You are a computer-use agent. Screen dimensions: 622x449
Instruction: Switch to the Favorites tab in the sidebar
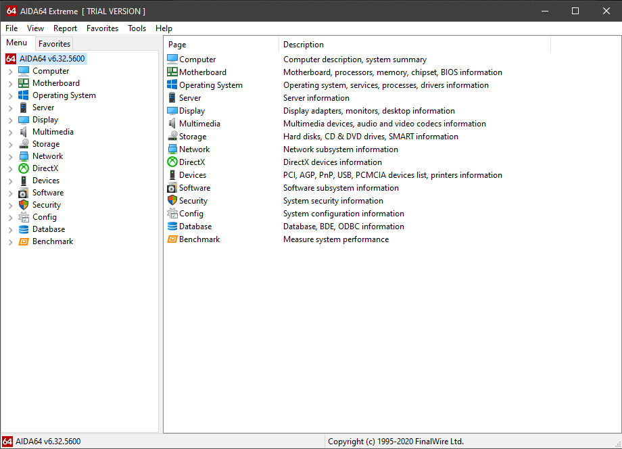(x=54, y=44)
